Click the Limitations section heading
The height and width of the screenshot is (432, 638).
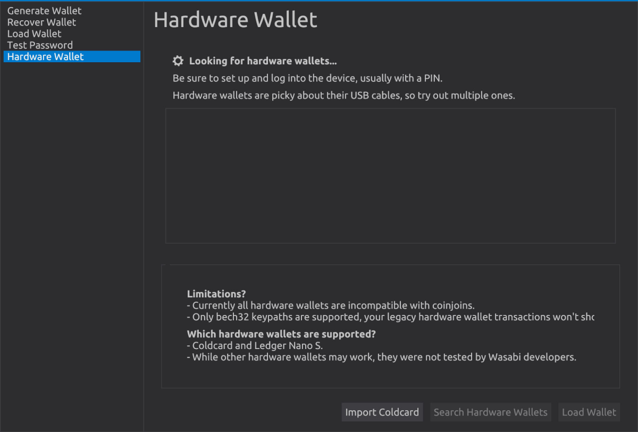pyautogui.click(x=216, y=294)
